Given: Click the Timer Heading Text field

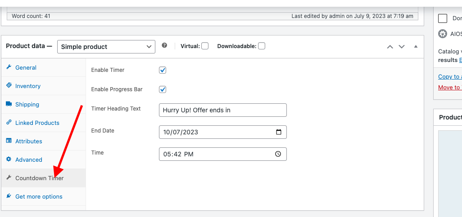Looking at the screenshot, I should pos(223,110).
